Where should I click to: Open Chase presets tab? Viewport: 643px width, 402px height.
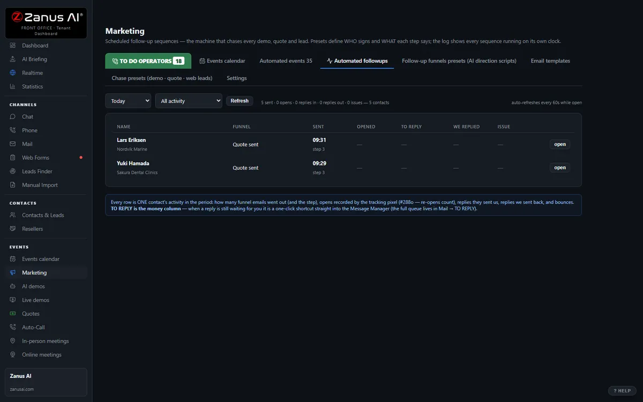[x=162, y=78]
